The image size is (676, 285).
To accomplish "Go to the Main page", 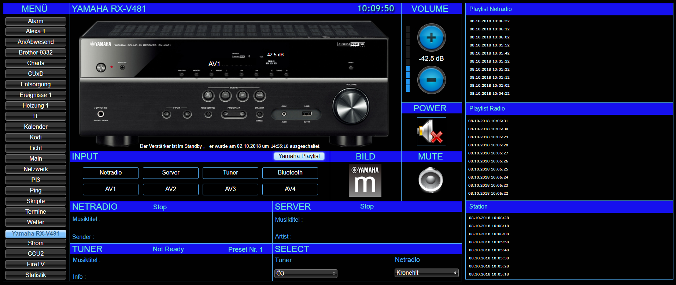I will (36, 159).
